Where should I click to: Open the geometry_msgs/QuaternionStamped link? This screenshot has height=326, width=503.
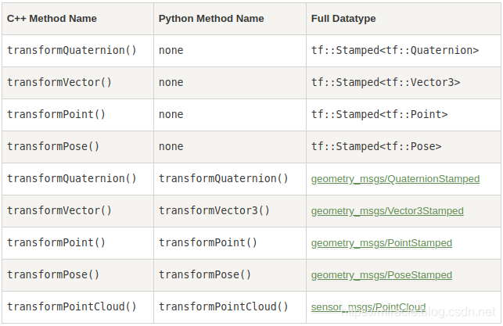[395, 179]
